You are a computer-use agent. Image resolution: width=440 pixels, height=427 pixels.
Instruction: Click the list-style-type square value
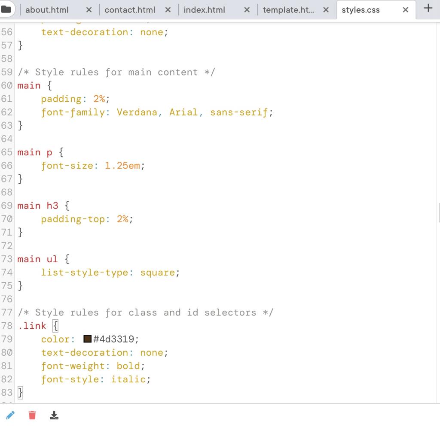click(x=159, y=272)
